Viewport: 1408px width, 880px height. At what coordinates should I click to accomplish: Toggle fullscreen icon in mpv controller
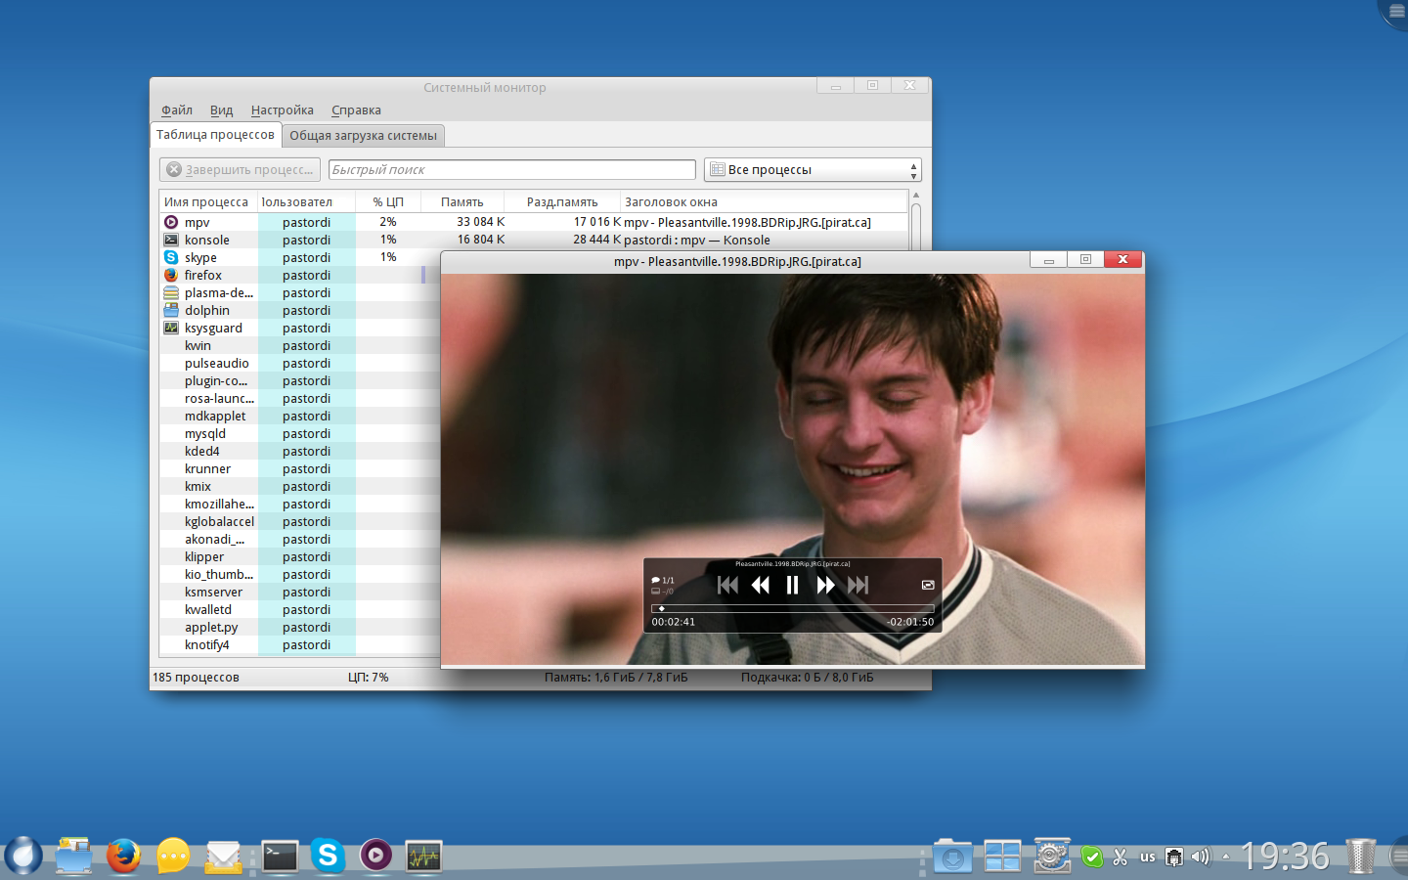[x=928, y=585]
